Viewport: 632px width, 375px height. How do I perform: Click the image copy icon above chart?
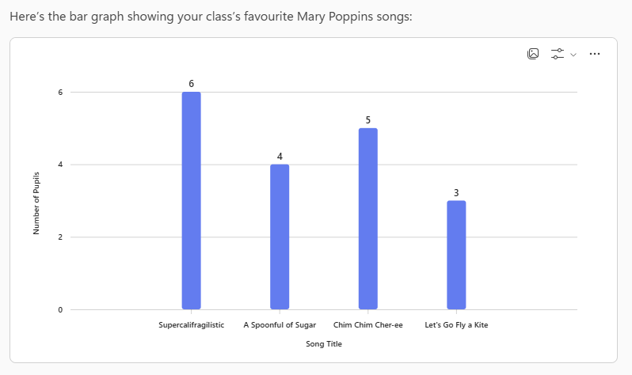tap(533, 54)
